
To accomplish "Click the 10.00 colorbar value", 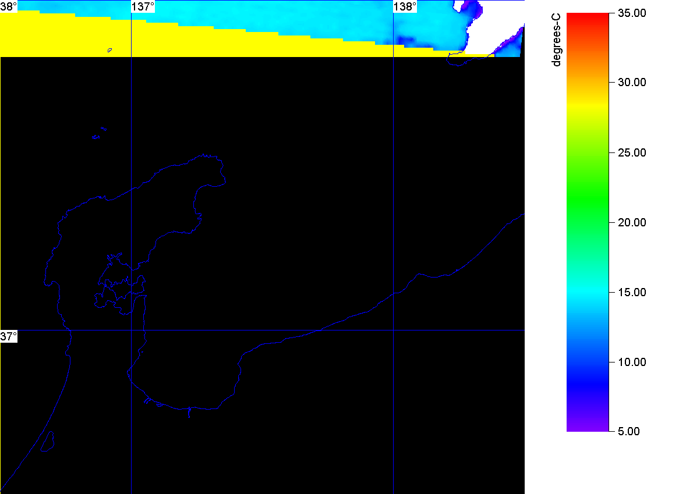I will point(632,362).
